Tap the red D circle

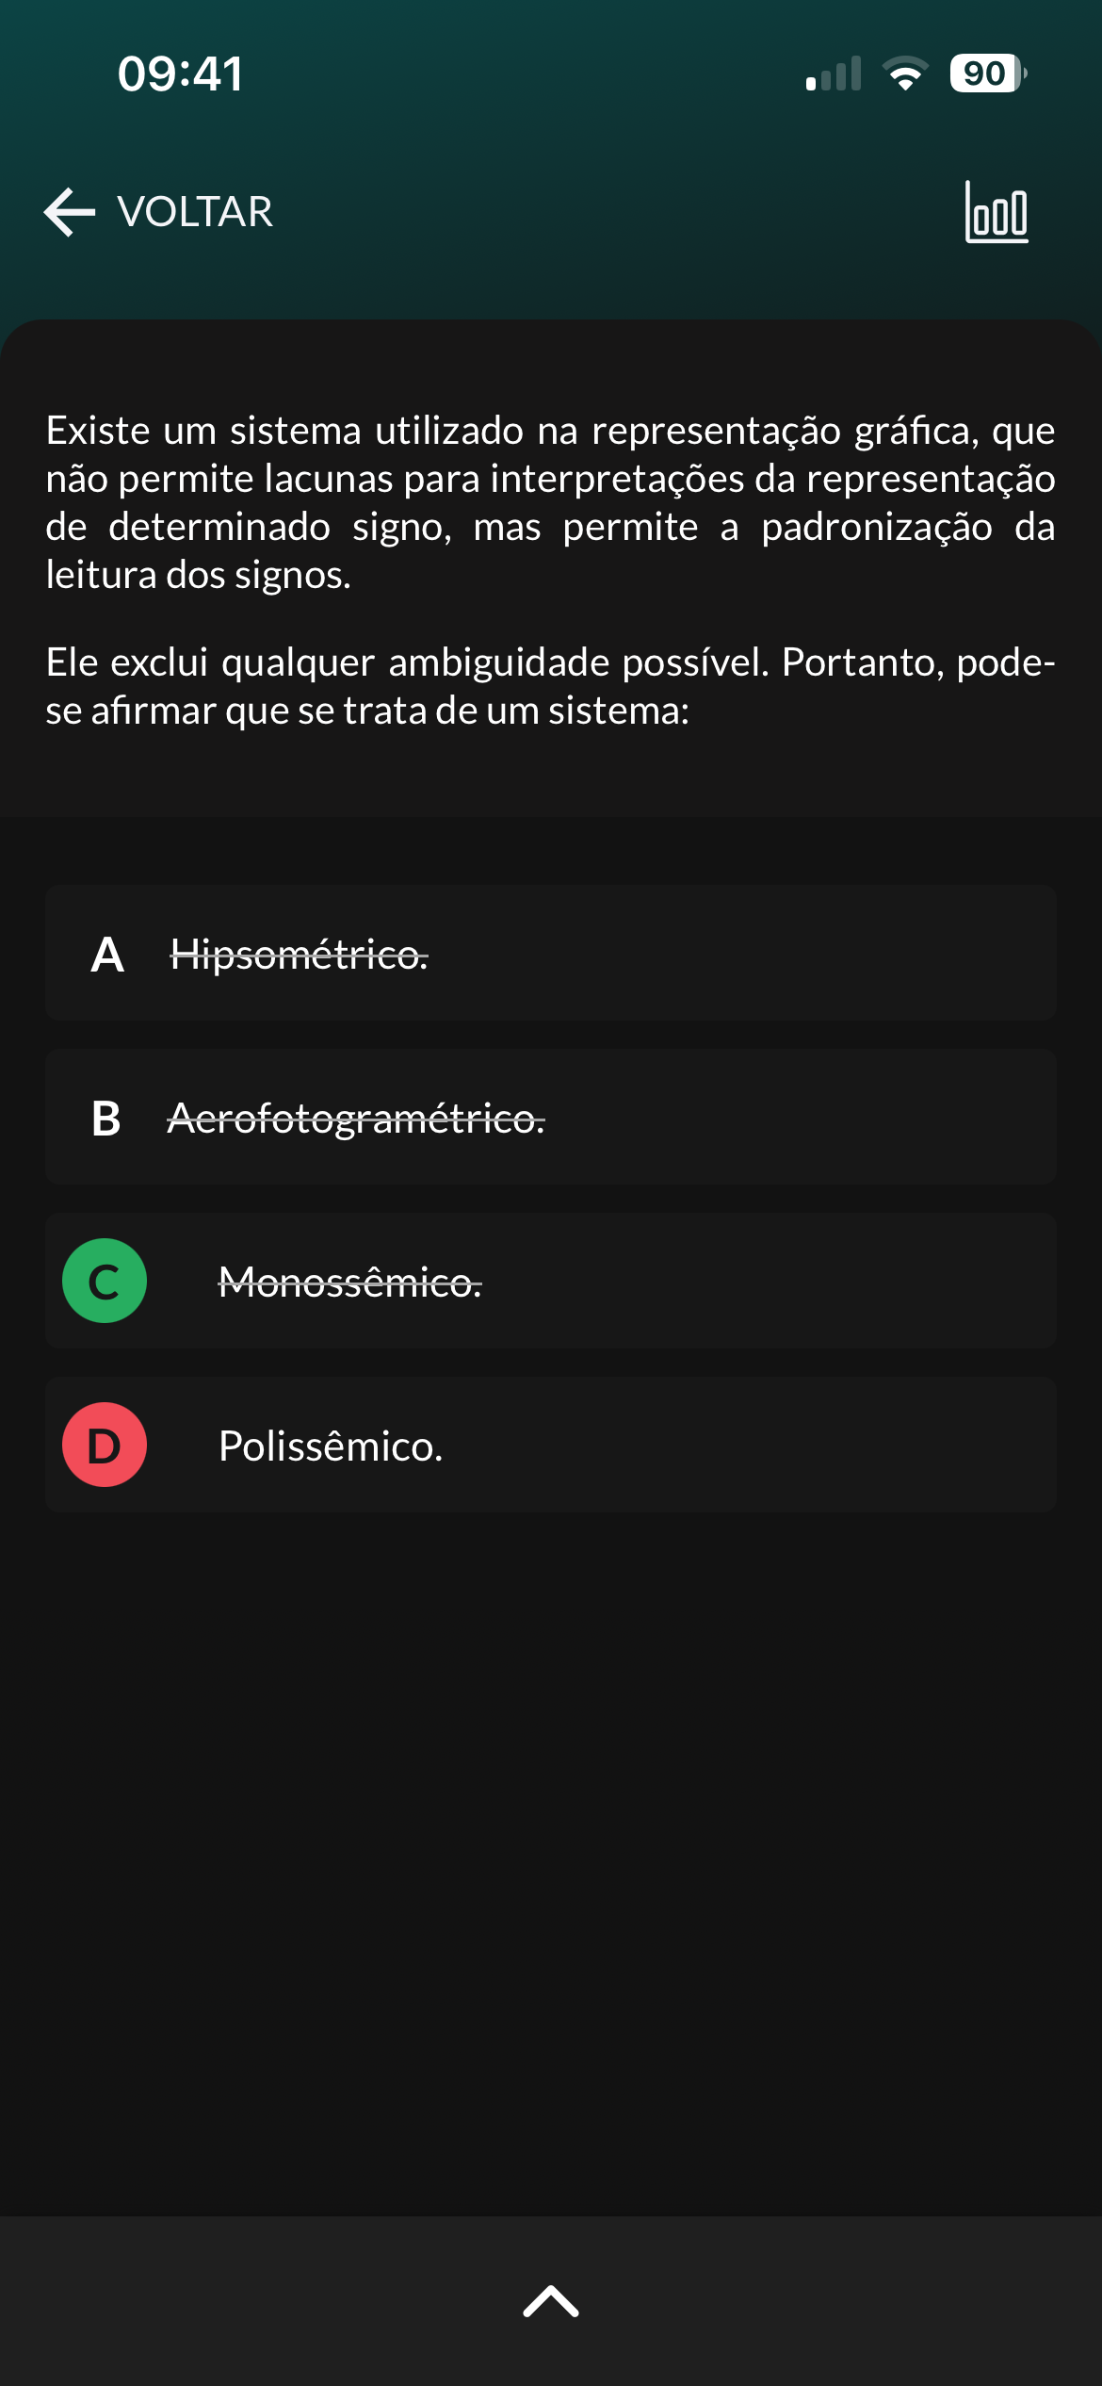point(105,1445)
